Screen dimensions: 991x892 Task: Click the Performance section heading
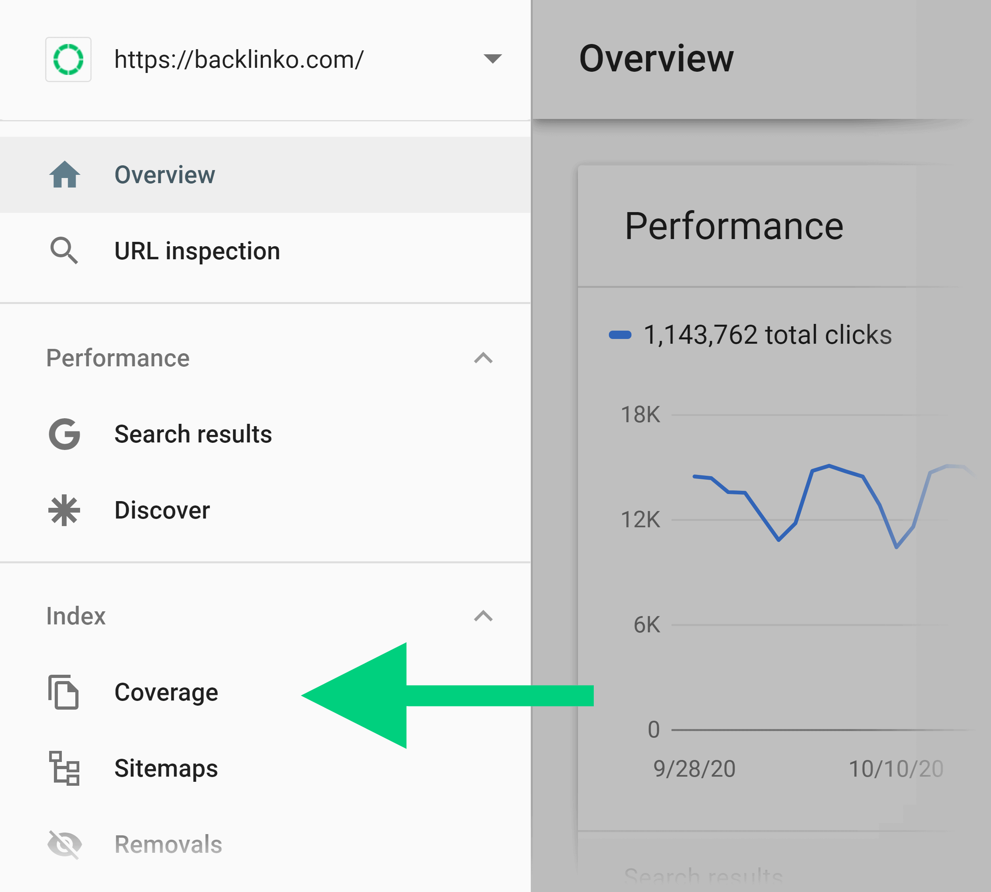(x=118, y=358)
